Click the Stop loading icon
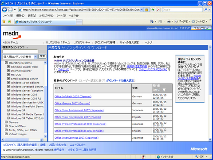This screenshot has width=213, height=160. point(158,10)
